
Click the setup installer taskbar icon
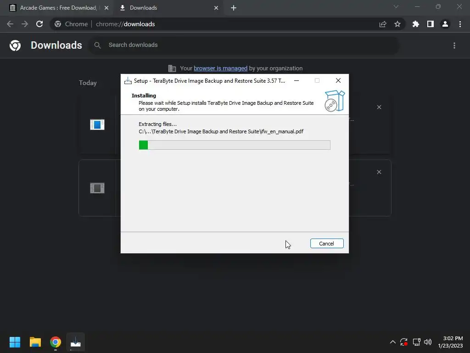[76, 342]
